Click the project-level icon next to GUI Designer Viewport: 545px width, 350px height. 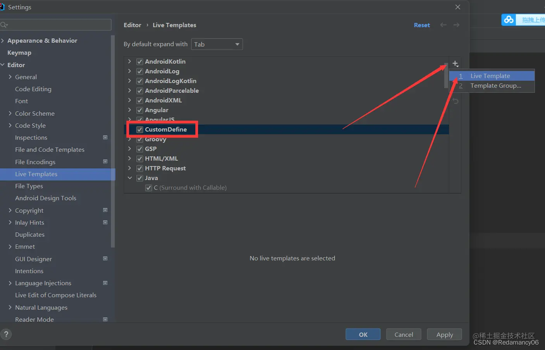click(105, 259)
